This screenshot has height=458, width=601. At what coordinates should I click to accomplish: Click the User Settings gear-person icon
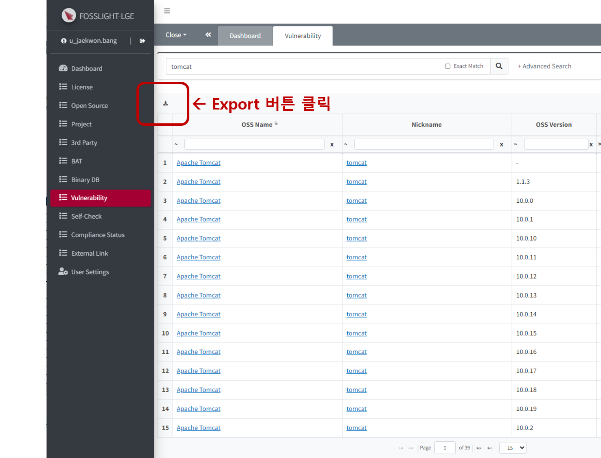click(x=63, y=272)
